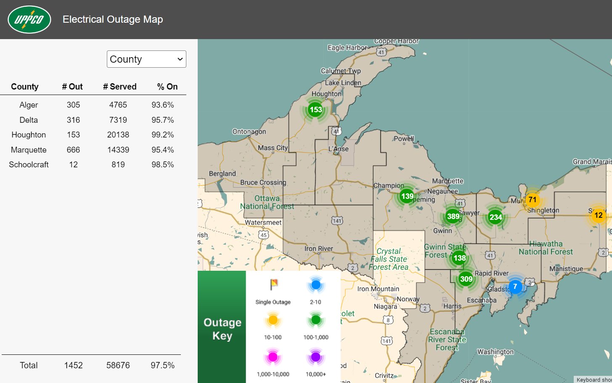Click the Keyboard shortcuts map link
Viewport: 612px width, 383px height.
(593, 380)
